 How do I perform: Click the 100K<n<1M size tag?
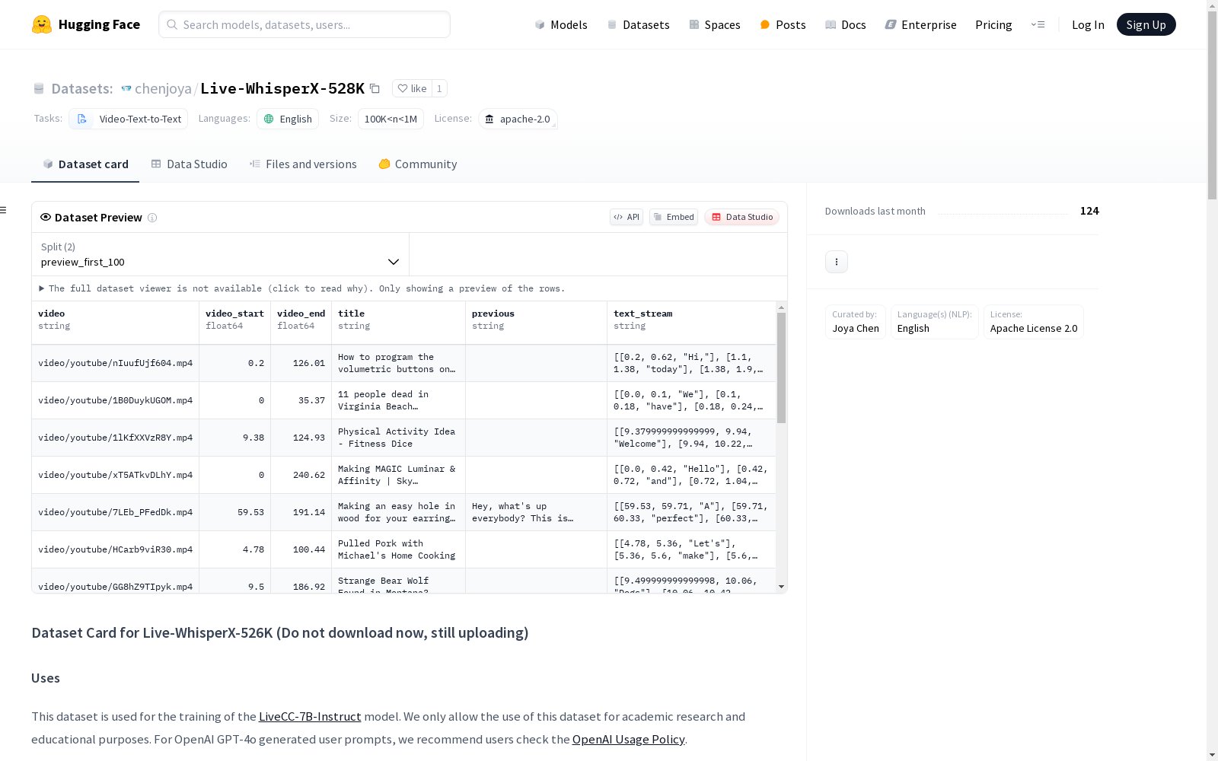click(x=391, y=119)
